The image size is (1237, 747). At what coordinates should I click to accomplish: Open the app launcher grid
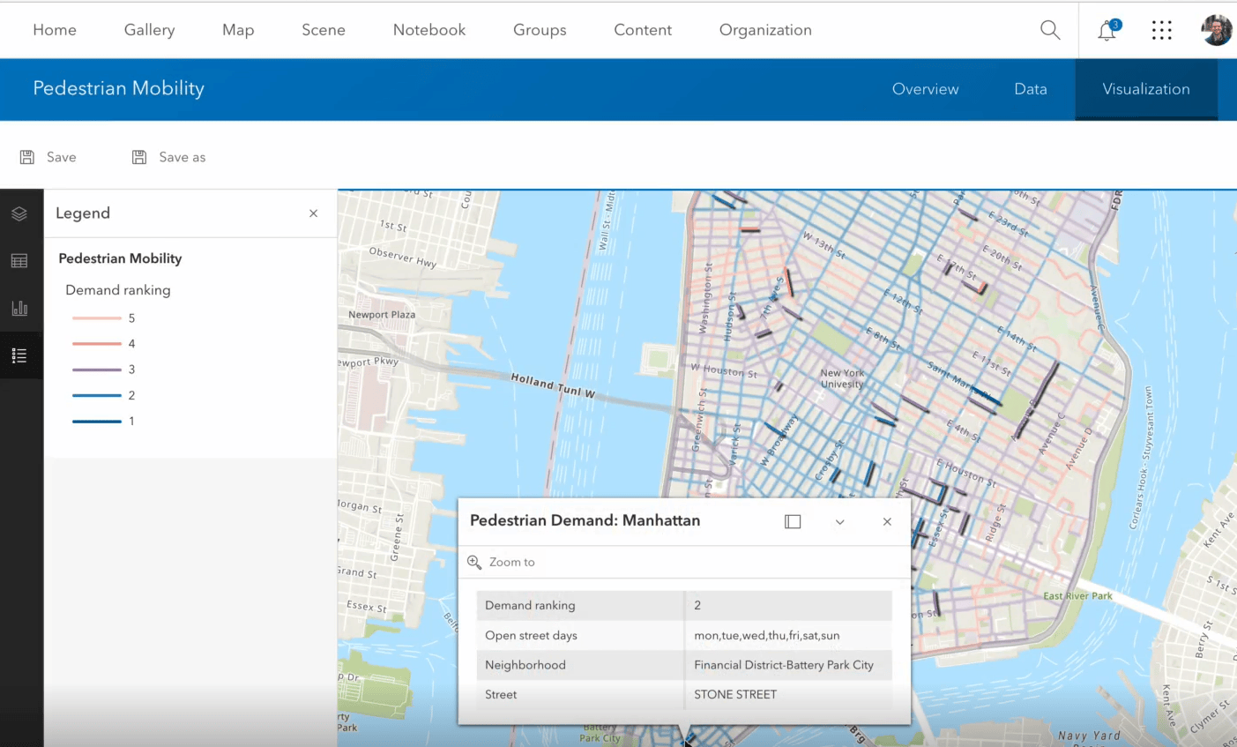1161,29
